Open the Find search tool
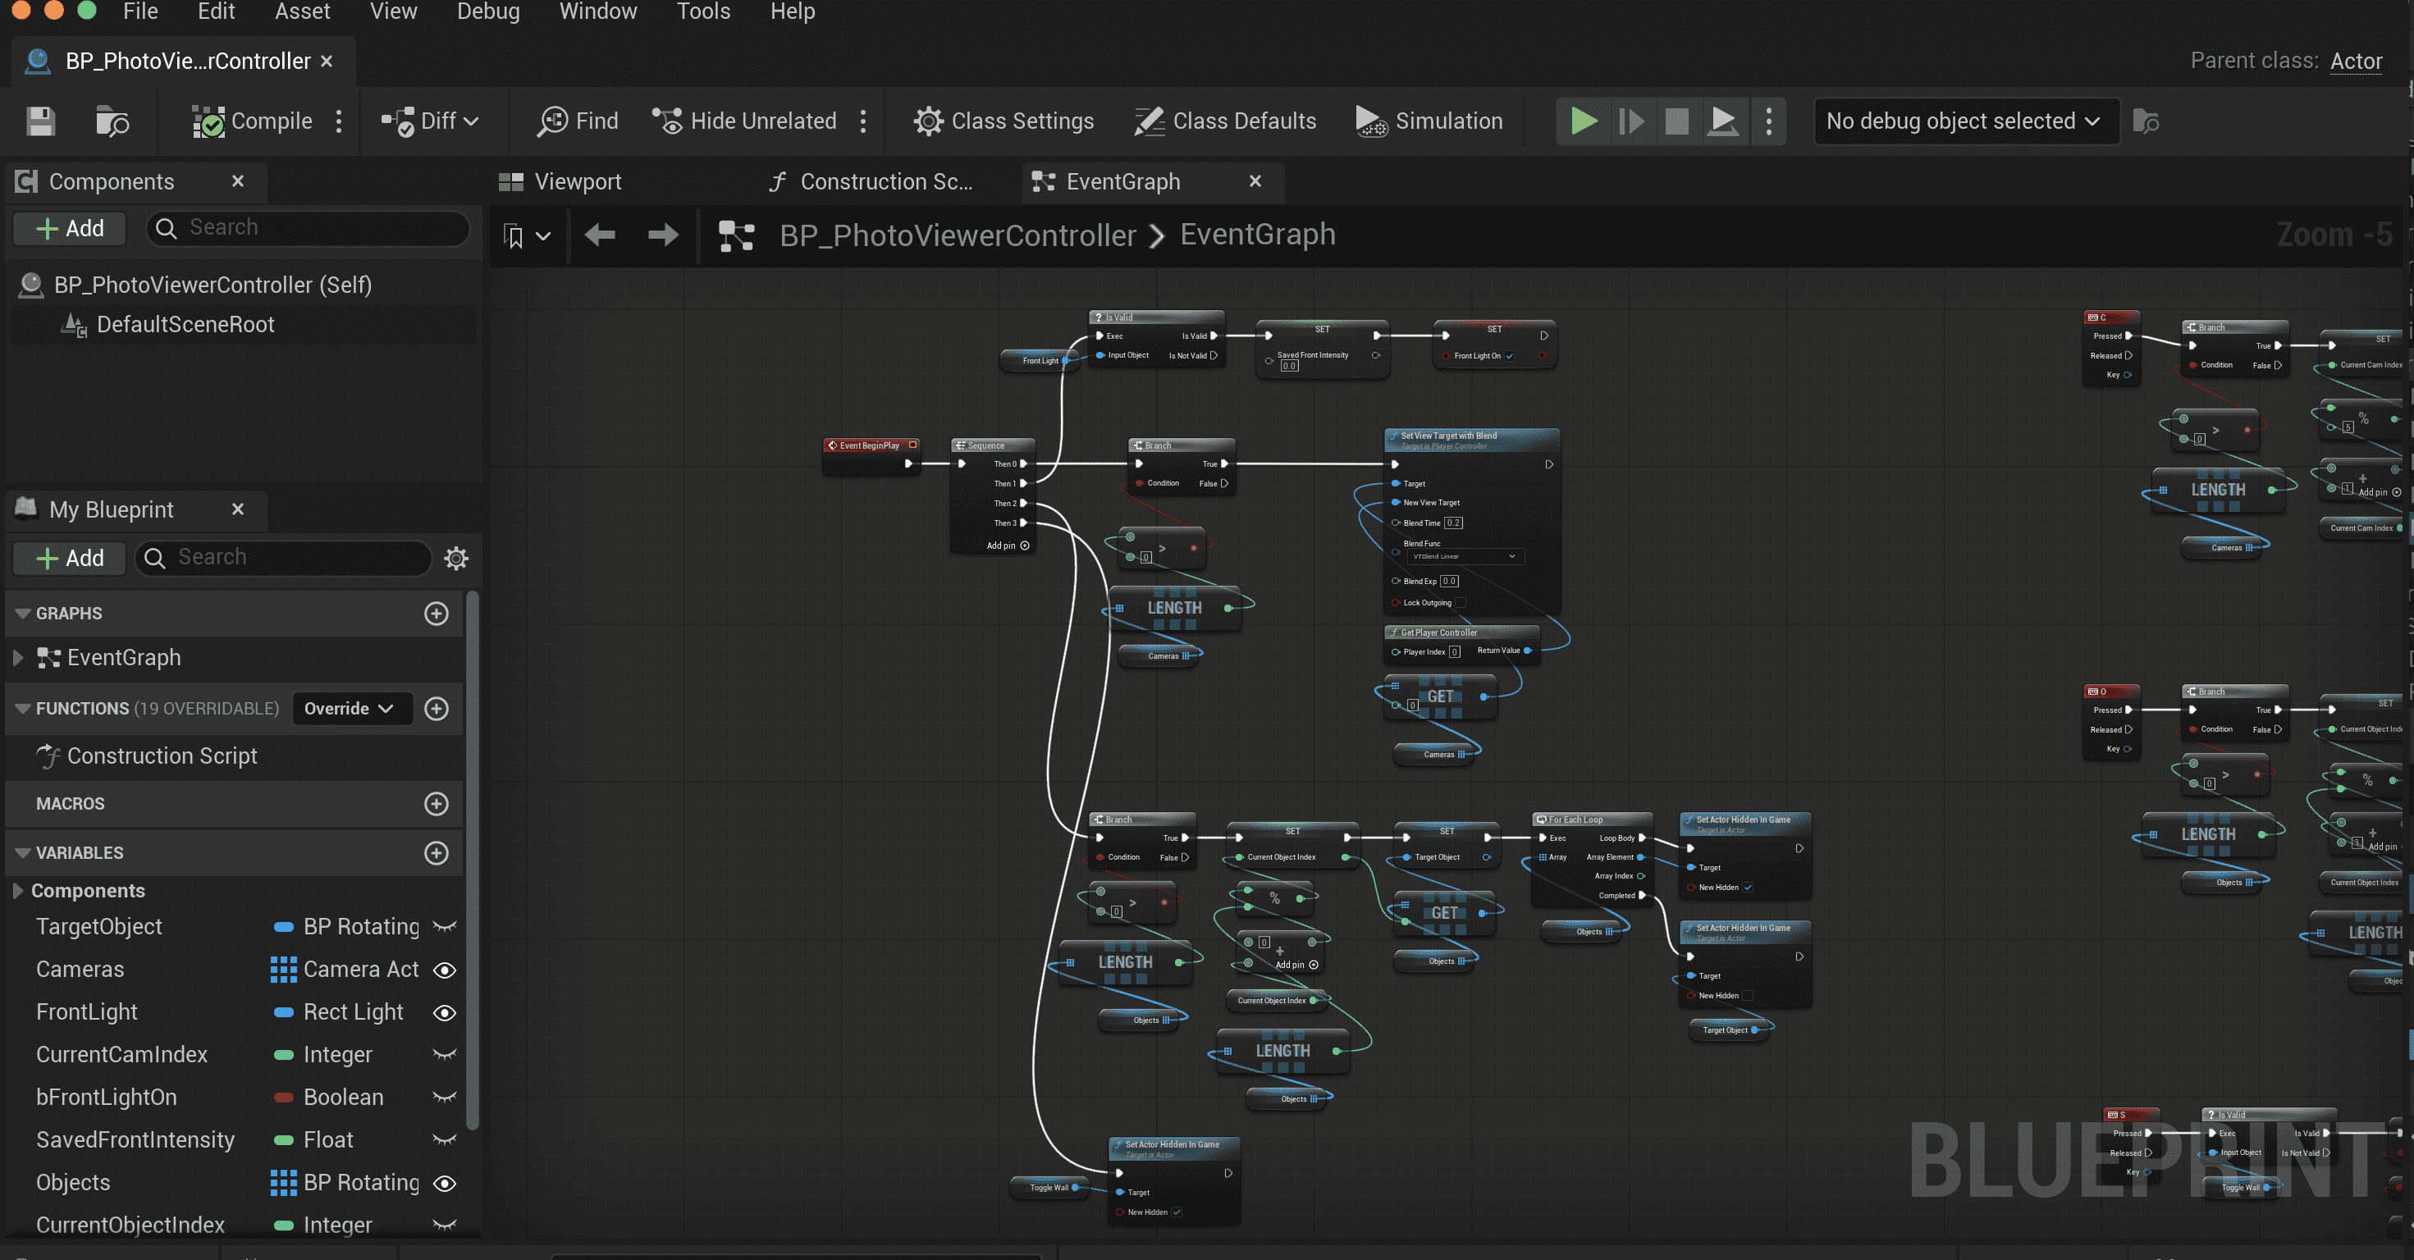2414x1260 pixels. (578, 121)
